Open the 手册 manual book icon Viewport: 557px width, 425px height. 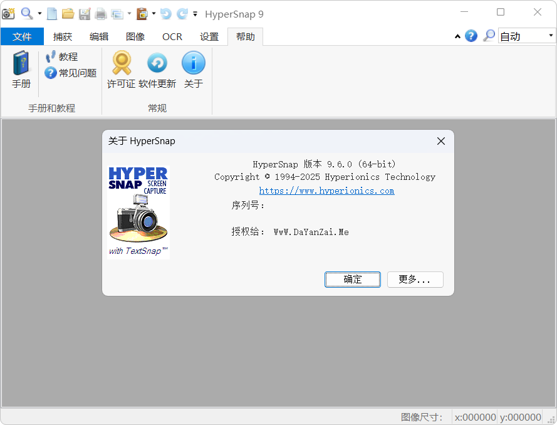[21, 70]
